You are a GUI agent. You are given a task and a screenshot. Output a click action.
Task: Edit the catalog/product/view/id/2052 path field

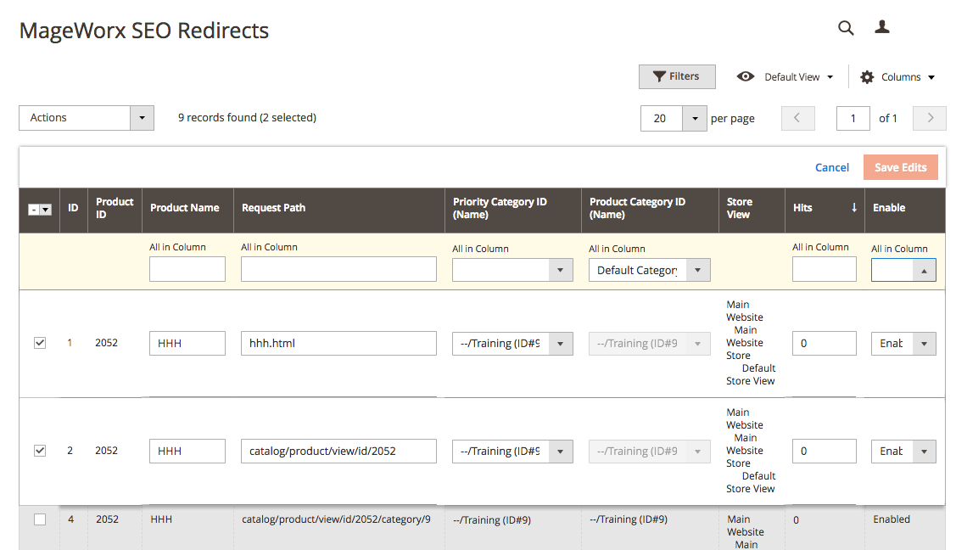(x=338, y=452)
